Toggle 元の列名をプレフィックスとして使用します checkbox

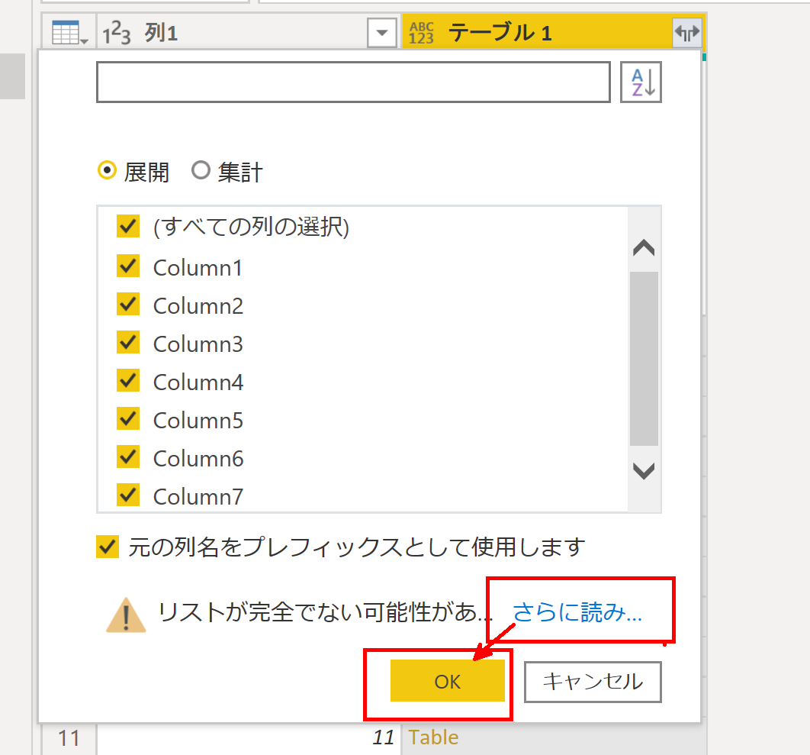point(108,547)
